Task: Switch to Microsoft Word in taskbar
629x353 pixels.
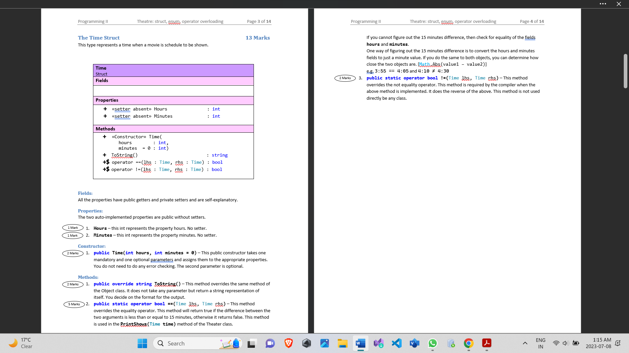Action: 360,343
